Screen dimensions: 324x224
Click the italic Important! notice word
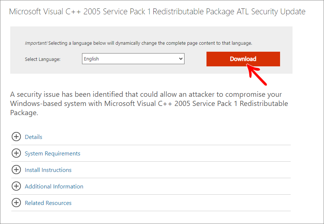coord(36,43)
